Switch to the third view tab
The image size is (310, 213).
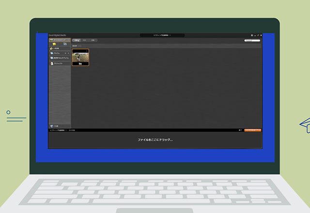93,40
